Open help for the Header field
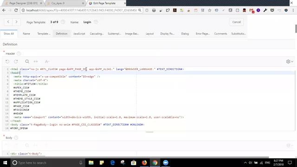The height and width of the screenshot is (167, 297). click(x=19, y=54)
